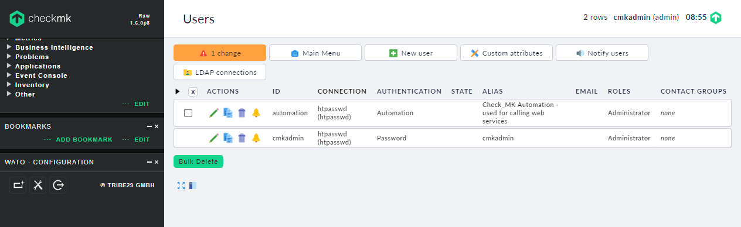The height and width of the screenshot is (227, 741).
Task: Open the TRIBE29 GMBH copyright link
Action: pos(127,185)
